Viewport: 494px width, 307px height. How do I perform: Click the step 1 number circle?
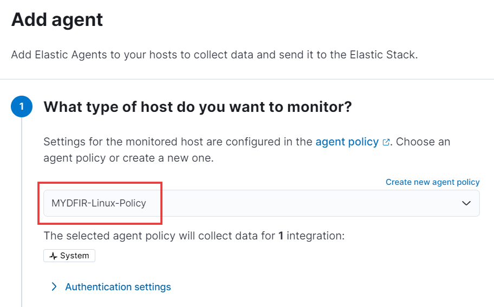[22, 106]
